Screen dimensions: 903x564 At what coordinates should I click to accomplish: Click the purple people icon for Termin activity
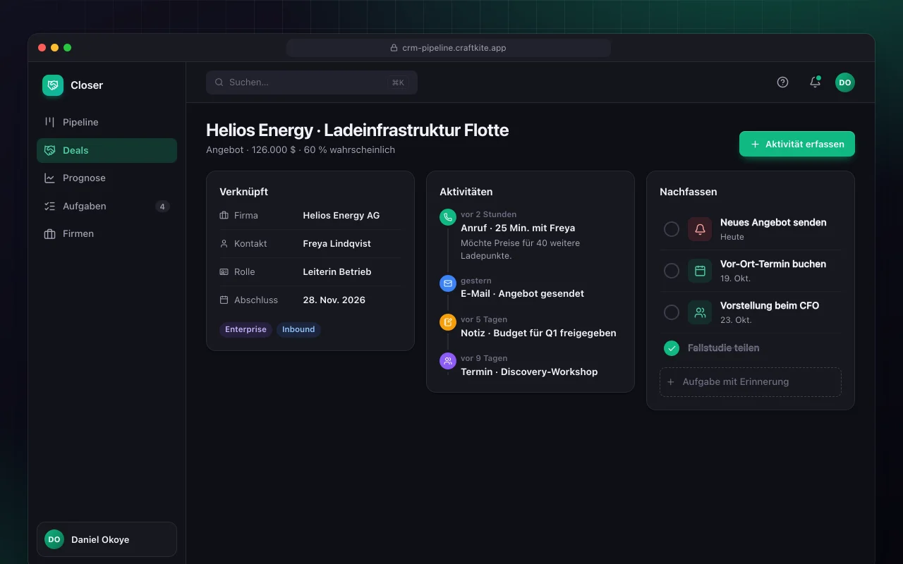point(448,361)
